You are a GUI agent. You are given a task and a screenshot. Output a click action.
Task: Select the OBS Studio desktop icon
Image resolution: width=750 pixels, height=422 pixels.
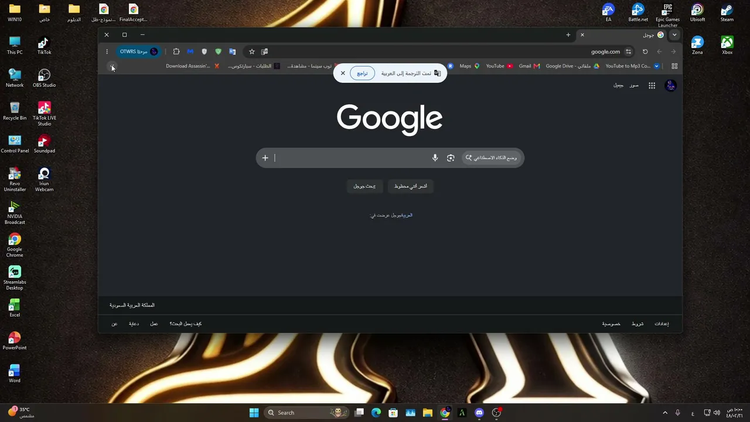coord(45,79)
